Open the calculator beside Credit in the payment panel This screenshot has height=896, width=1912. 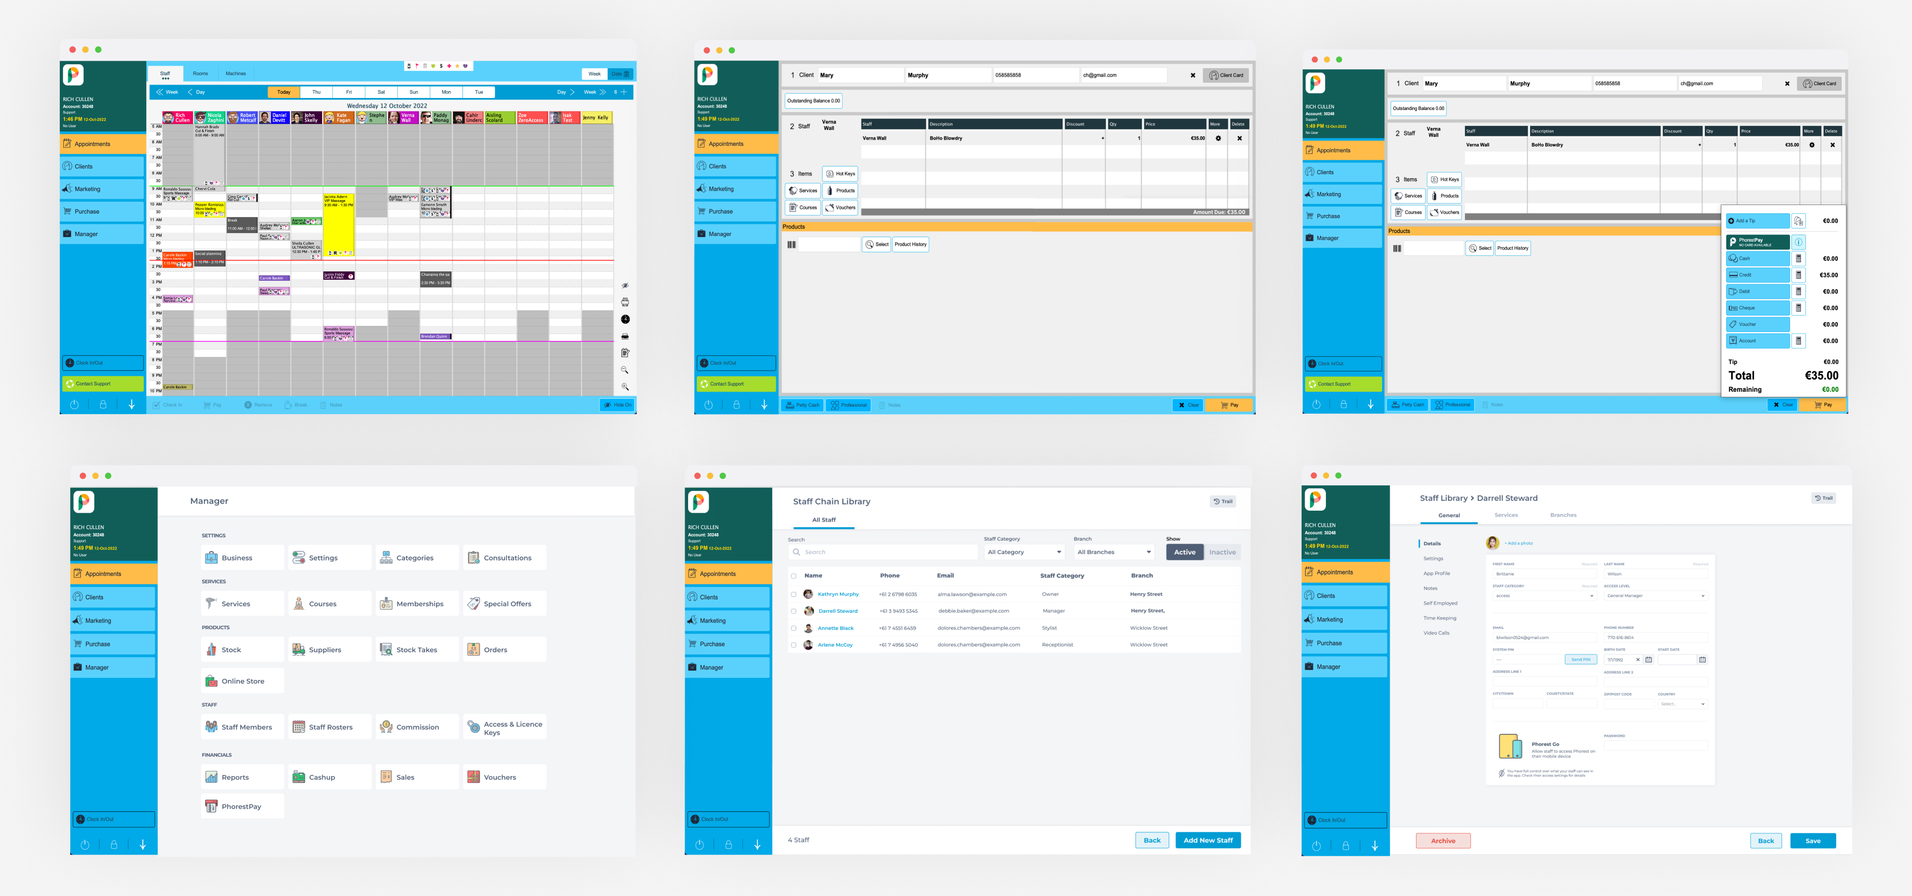pos(1798,275)
